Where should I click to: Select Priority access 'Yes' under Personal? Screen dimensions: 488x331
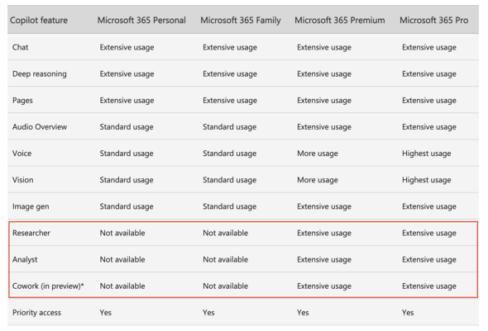click(106, 313)
